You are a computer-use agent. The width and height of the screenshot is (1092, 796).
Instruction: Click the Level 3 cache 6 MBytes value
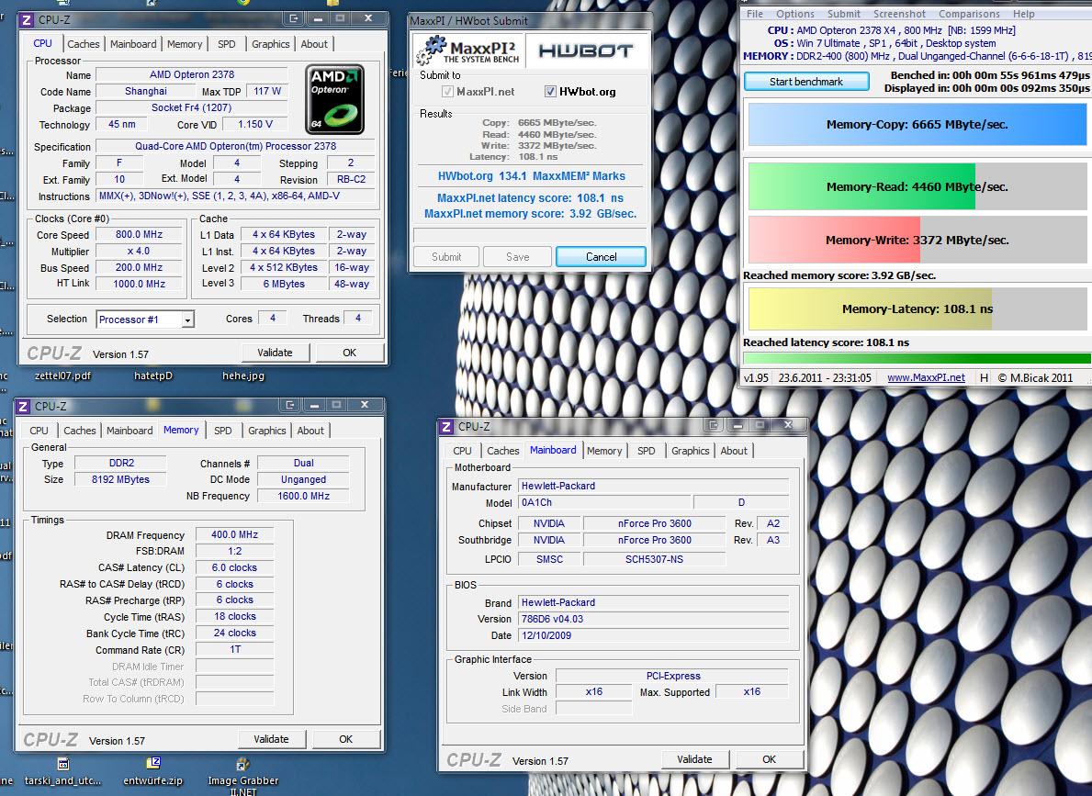(284, 284)
